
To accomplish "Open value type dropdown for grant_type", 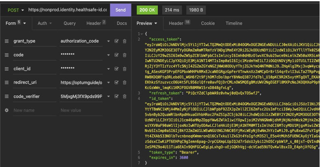I will click(108, 41).
